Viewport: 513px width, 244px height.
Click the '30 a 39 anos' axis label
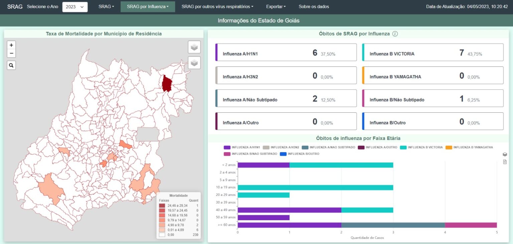[x=226, y=202]
